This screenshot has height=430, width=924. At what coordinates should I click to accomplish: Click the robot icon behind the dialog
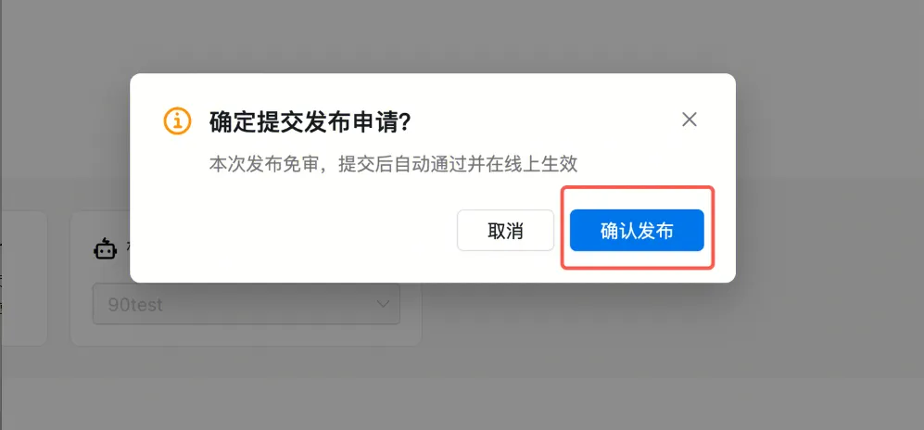(105, 249)
